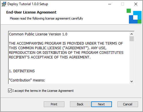Viewport: 143px width, 112px height.
Task: Click the license scrollbar up arrow
Action: (x=131, y=34)
